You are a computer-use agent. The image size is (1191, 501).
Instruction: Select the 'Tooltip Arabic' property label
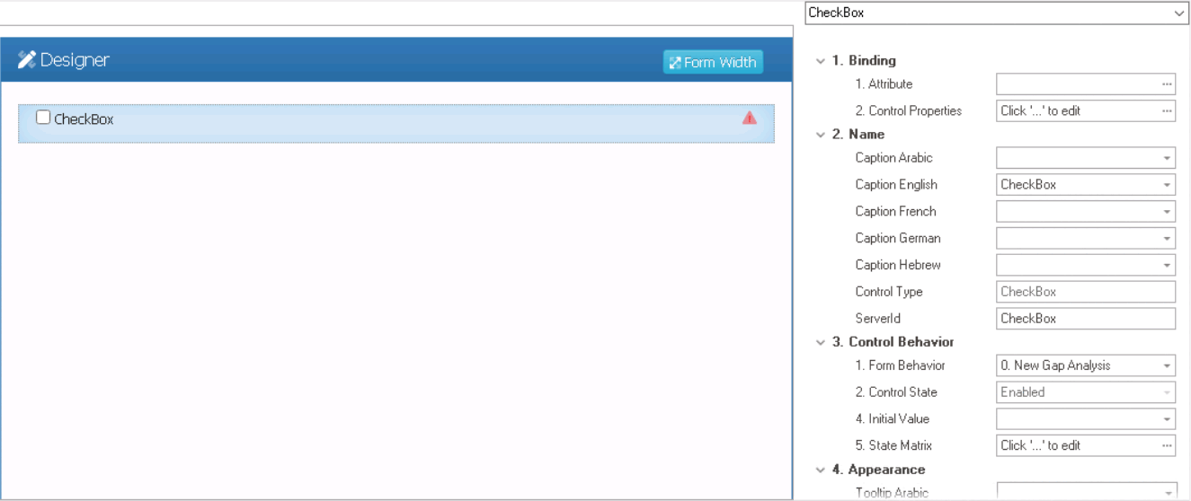[892, 492]
